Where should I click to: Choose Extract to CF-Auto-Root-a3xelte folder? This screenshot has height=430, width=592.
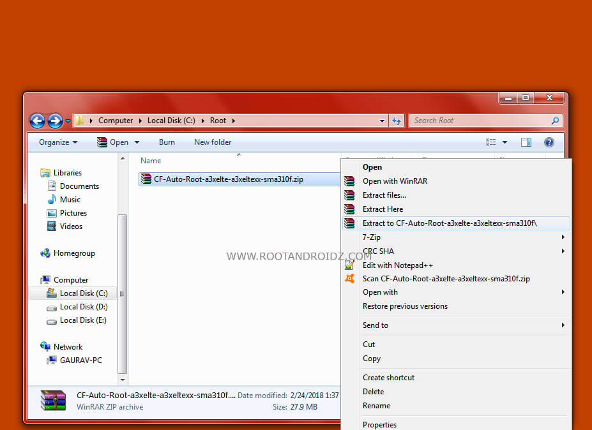click(456, 223)
